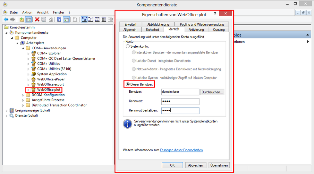Image resolution: width=314 pixels, height=174 pixels.
Task: Click the new document toolbar icon
Action: [75, 20]
